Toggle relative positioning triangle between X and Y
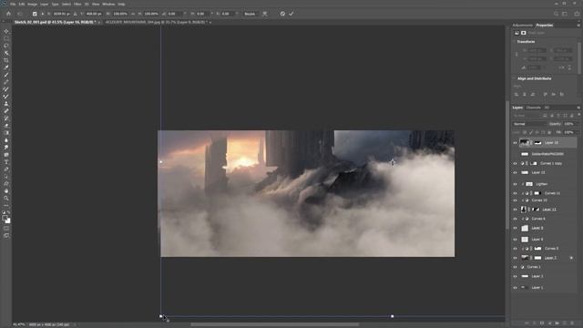Screen dimensions: 583x328 pyautogui.click(x=75, y=14)
